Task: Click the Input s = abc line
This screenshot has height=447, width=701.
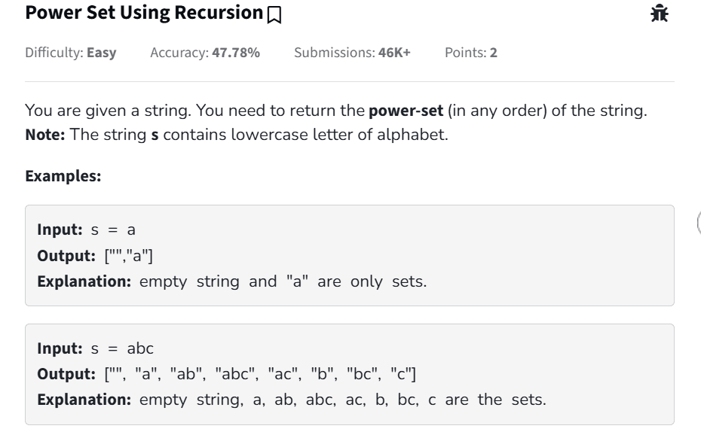Action: click(96, 348)
